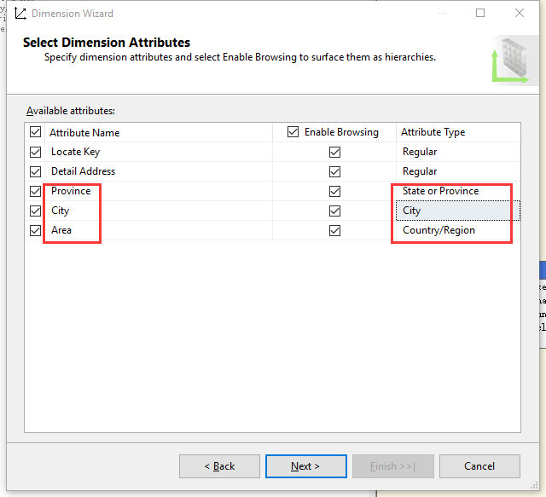Select the Detail Address attribute name
Screen dimensions: 546x497
coord(83,171)
